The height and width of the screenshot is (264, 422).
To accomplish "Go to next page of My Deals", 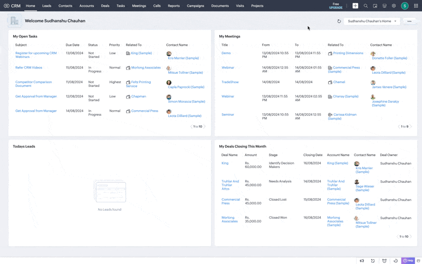I will pos(410,237).
